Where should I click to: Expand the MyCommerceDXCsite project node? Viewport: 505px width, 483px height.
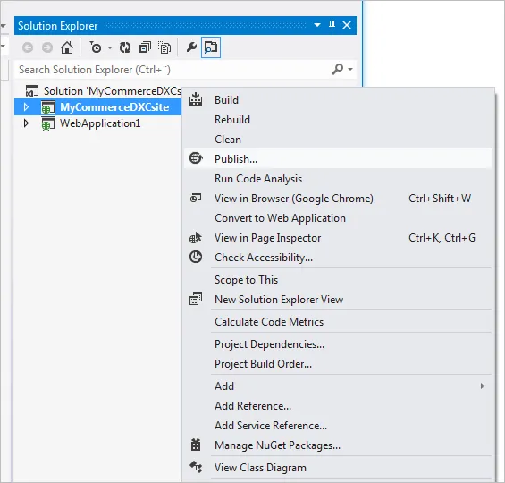click(x=27, y=106)
